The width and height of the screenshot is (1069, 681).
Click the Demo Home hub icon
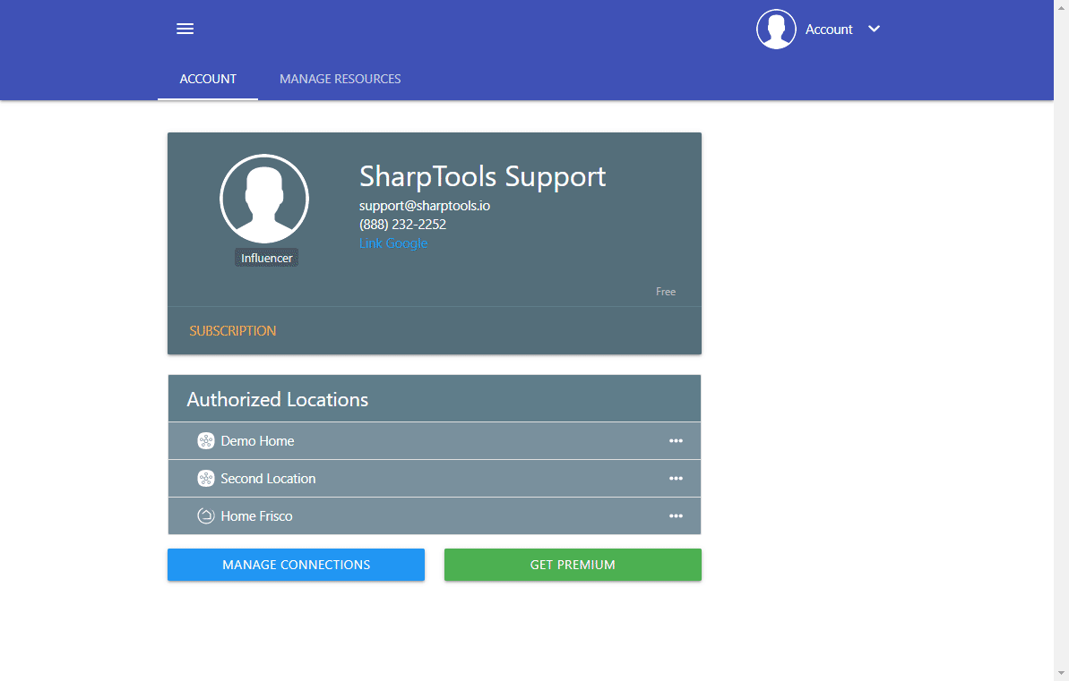point(206,440)
